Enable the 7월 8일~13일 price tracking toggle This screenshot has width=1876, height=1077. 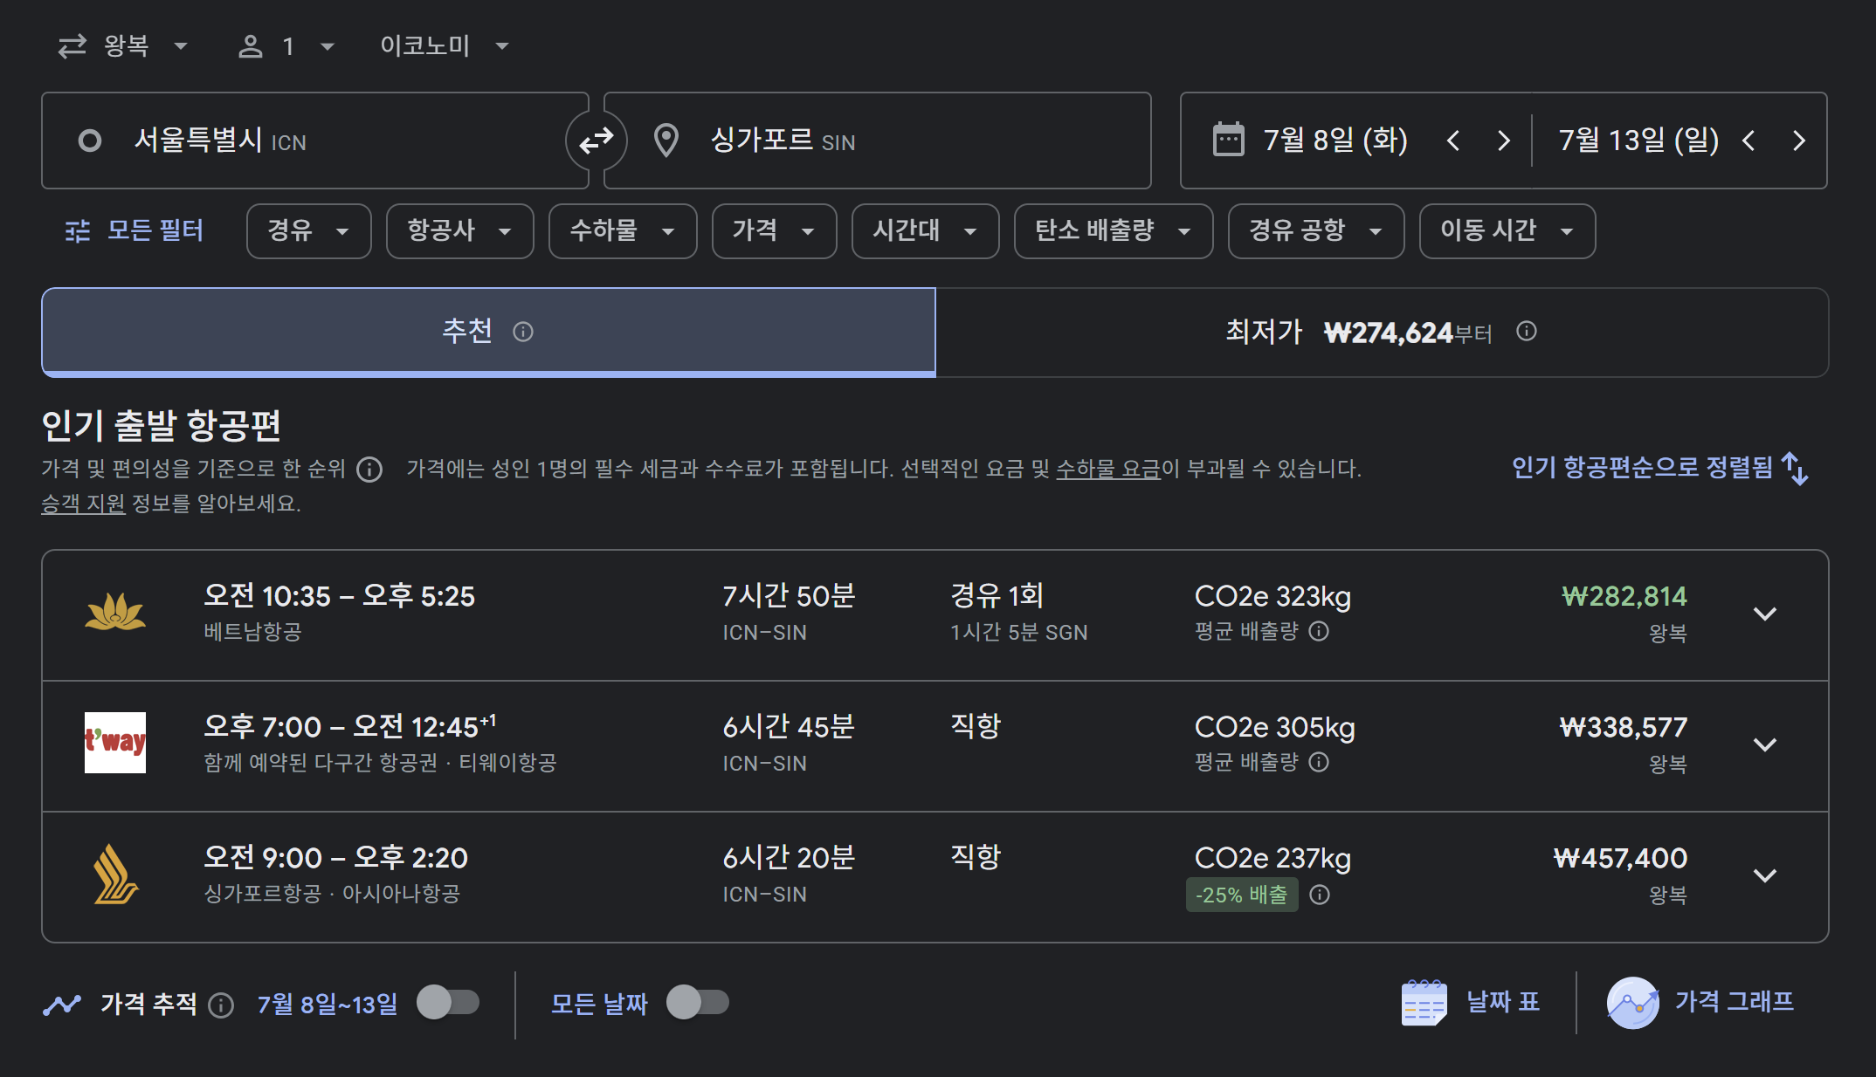point(448,1003)
